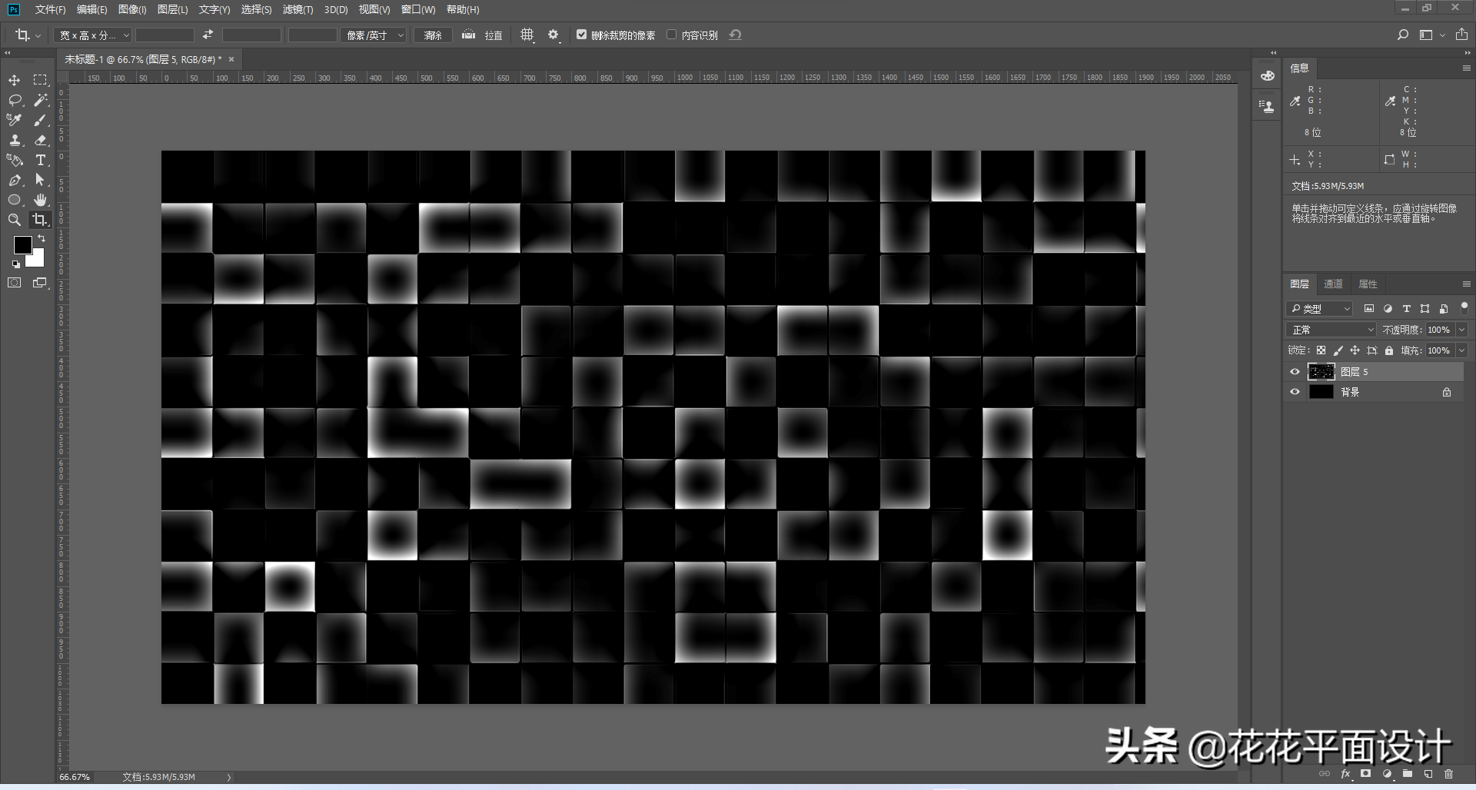Swap foreground and background colors

pyautogui.click(x=42, y=239)
